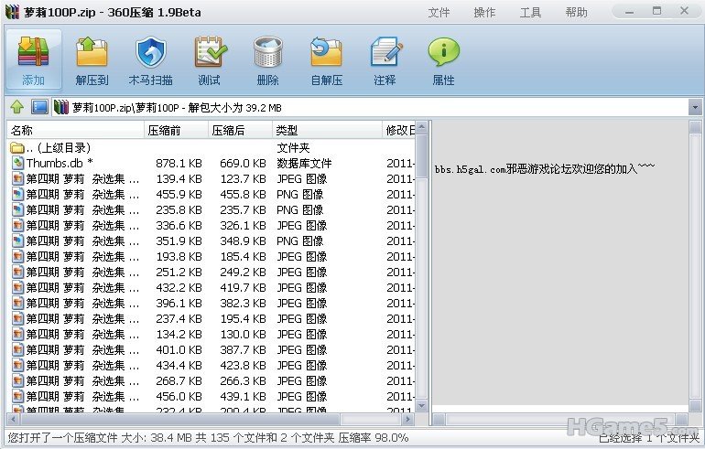Click the address bar path field

[x=370, y=108]
